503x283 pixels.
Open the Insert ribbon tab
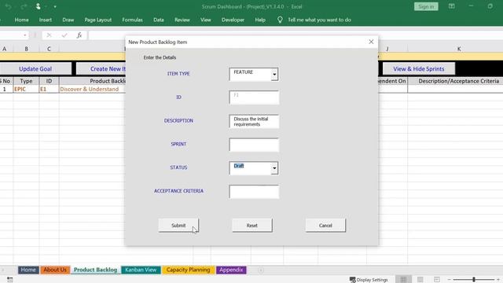[x=46, y=20]
